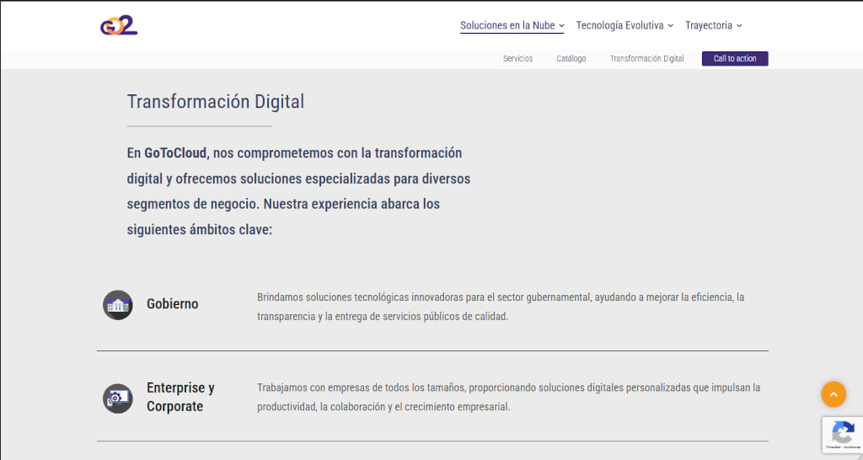Viewport: 863px width, 460px height.
Task: Click the Call to action button
Action: [x=735, y=58]
